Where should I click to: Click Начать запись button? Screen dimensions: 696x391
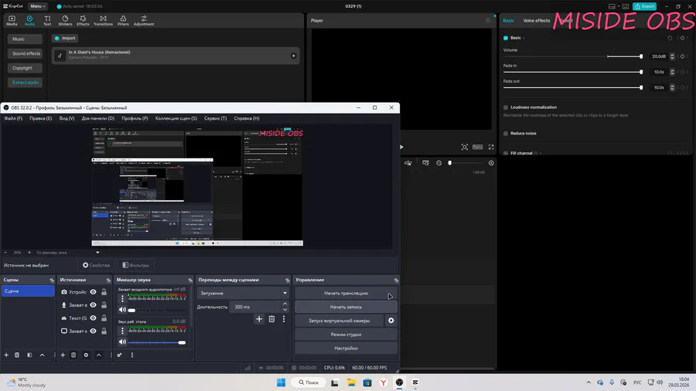pyautogui.click(x=346, y=307)
